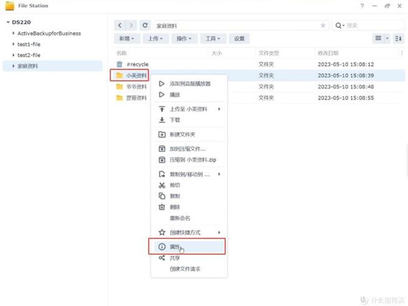Open the 工具 dropdown
The width and height of the screenshot is (408, 306).
click(213, 39)
